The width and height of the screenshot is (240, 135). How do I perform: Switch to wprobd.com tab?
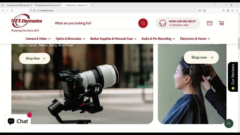coord(19,5)
